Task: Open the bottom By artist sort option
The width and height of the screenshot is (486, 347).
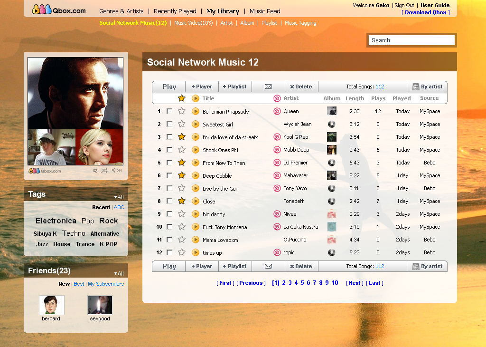Action: [x=427, y=266]
